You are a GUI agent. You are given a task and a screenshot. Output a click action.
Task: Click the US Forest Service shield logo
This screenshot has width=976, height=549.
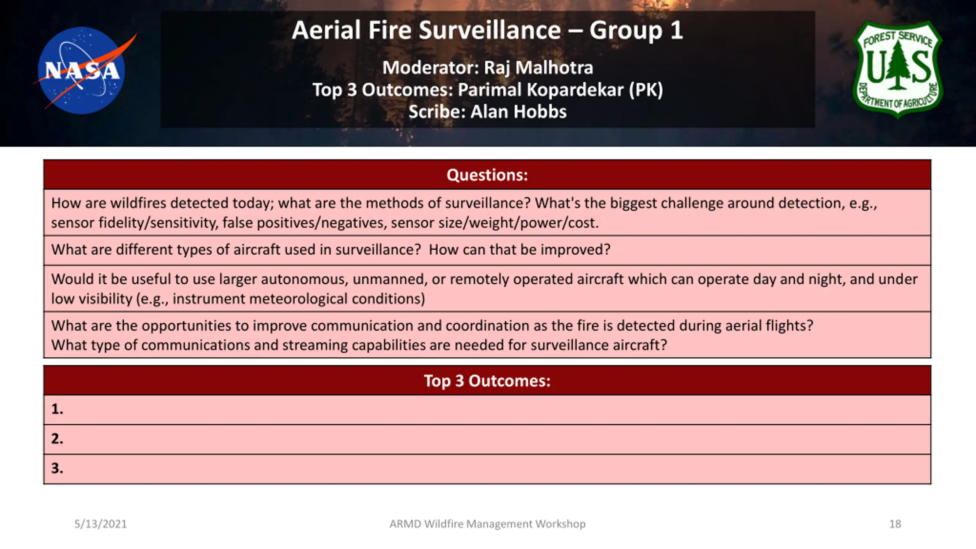coord(898,69)
